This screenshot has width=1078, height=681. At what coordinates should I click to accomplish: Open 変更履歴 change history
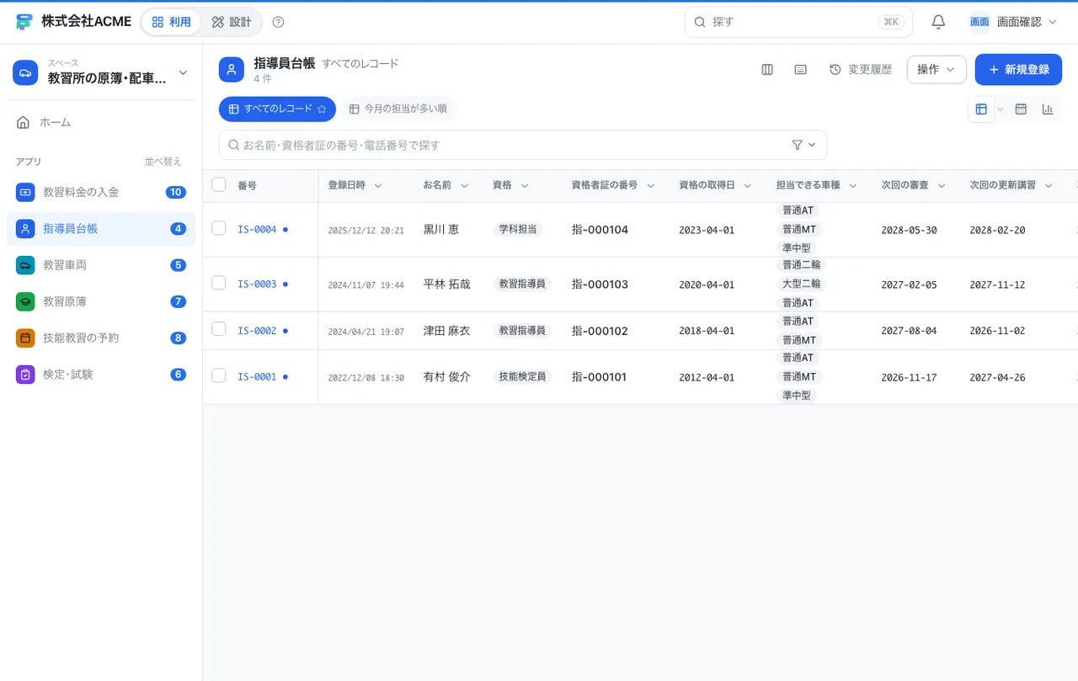[x=861, y=70]
